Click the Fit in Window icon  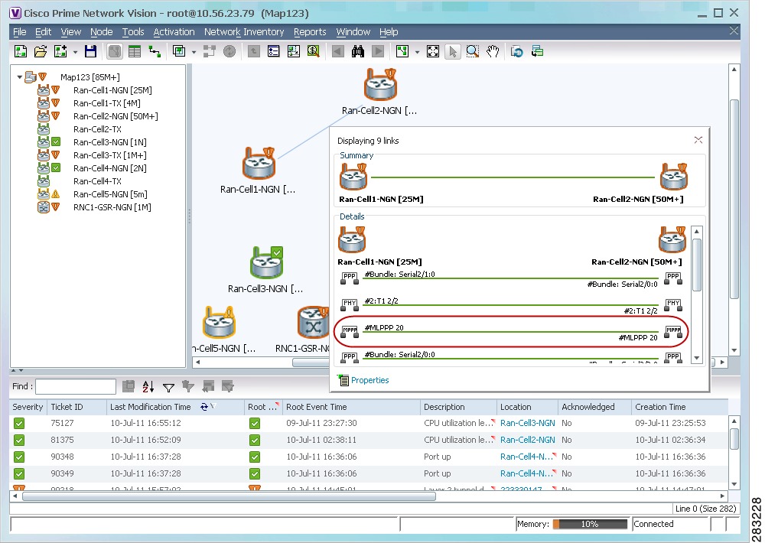click(433, 51)
